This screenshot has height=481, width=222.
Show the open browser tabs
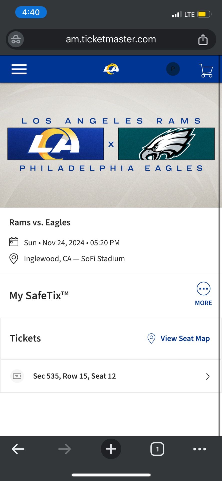coord(157,449)
